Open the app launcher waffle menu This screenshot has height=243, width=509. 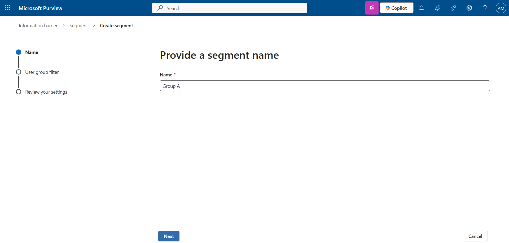8,8
